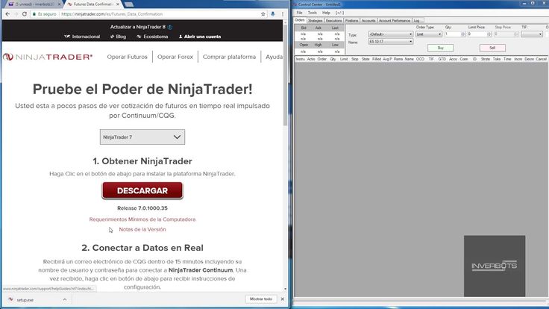Click the OCO column header in orders grid
Screen dimensions: 549x309
pyautogui.click(x=420, y=59)
